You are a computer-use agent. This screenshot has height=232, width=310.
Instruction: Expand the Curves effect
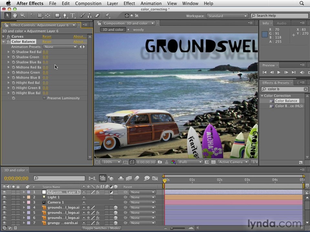click(3, 36)
